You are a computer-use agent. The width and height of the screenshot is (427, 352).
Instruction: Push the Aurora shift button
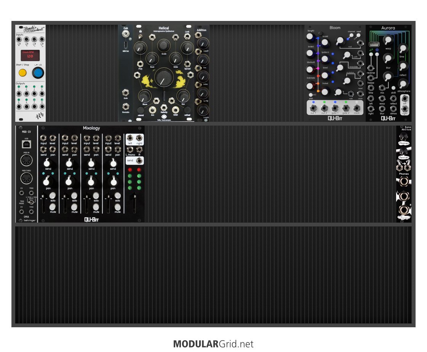point(393,88)
